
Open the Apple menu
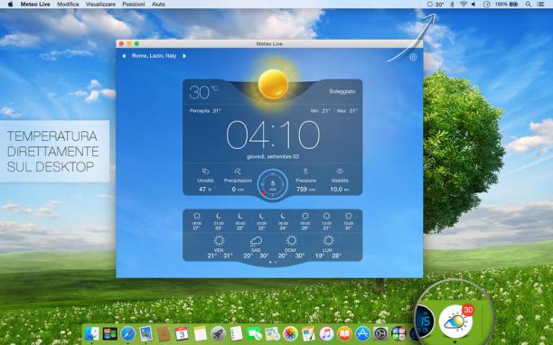10,5
